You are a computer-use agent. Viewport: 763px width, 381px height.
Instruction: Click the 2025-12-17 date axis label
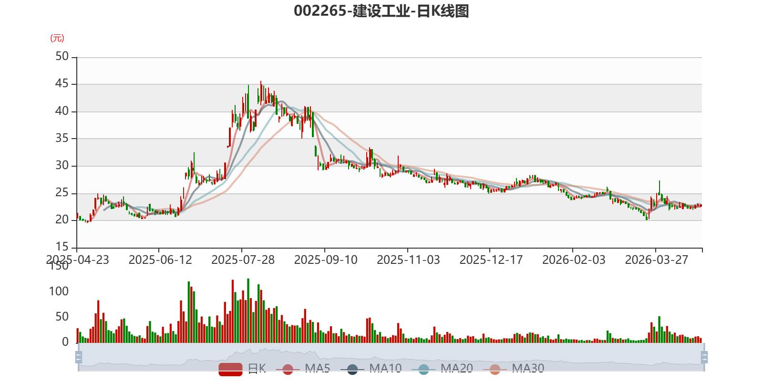point(491,260)
